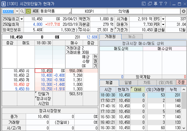Click the 기 side button
This screenshot has height=131, width=187.
tap(95, 66)
